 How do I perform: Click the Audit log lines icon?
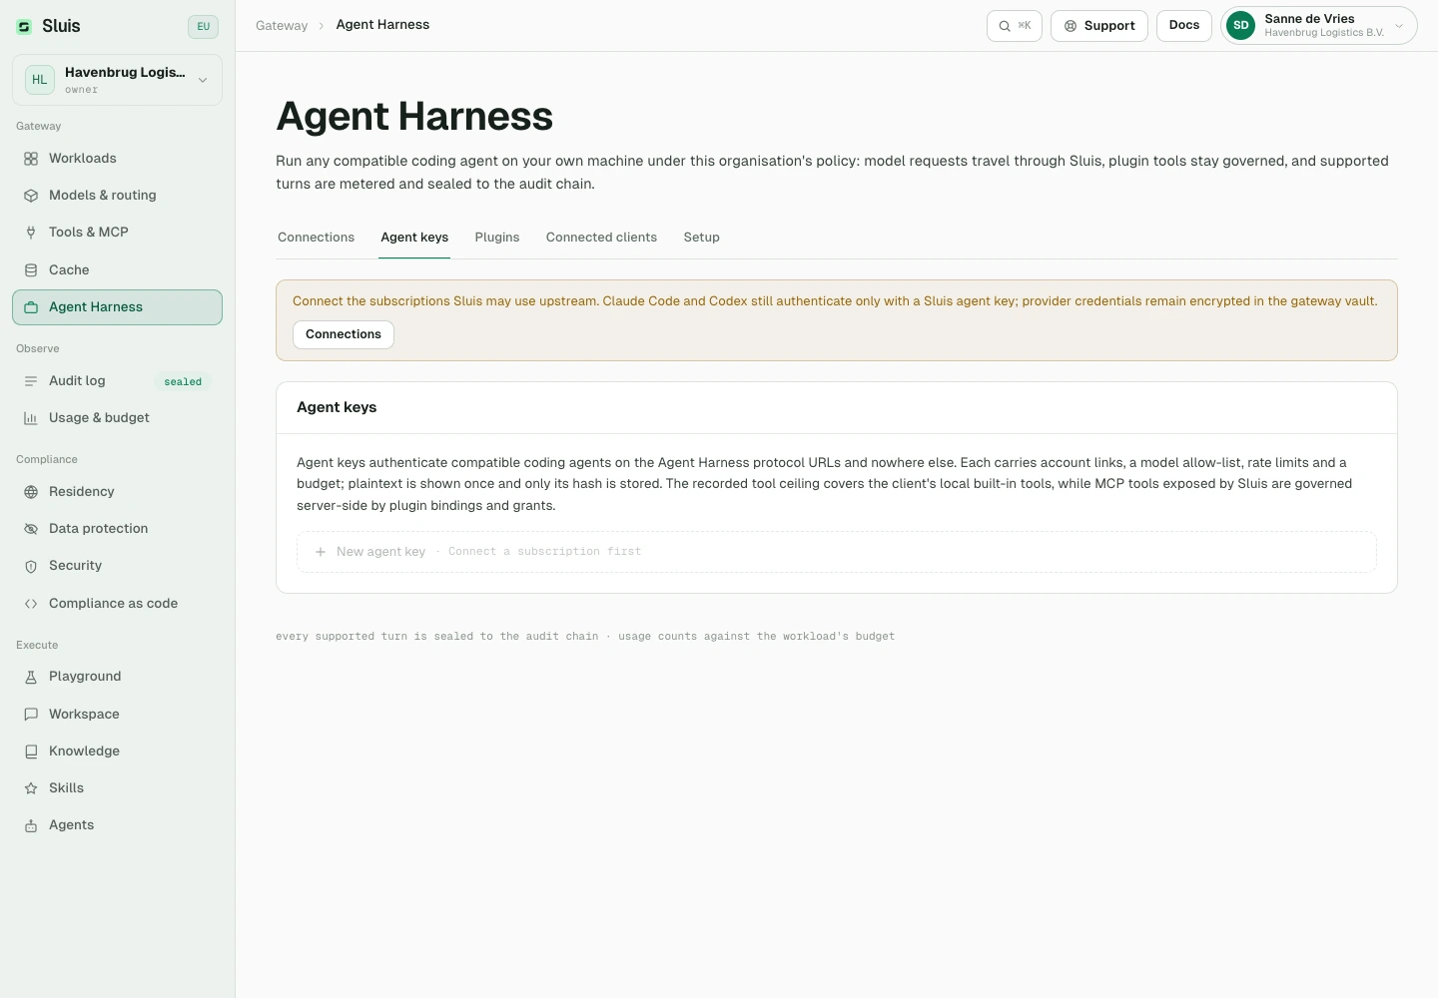[31, 381]
